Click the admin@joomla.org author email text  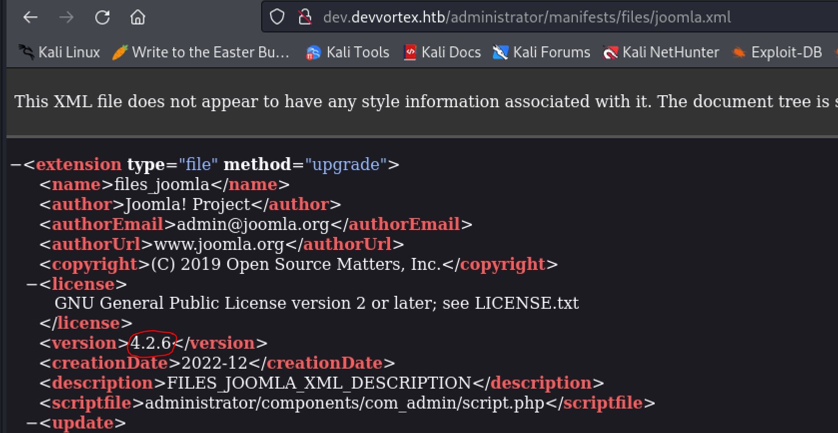click(253, 224)
